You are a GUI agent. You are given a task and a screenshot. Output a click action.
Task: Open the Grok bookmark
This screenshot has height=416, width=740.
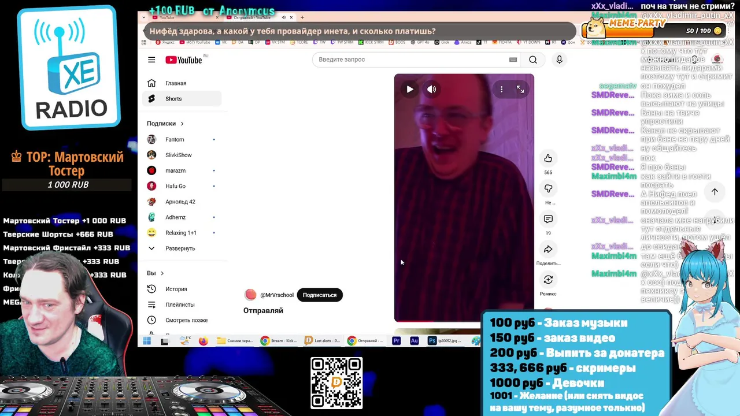pos(442,42)
